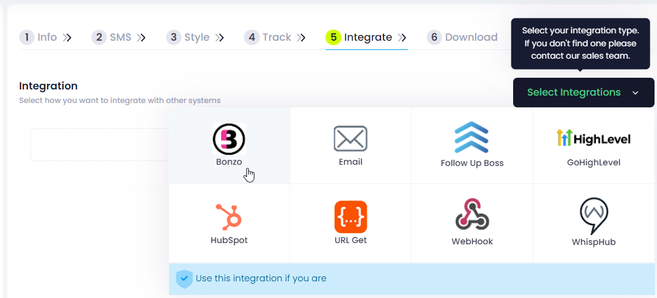This screenshot has height=298, width=657.
Task: Click the Email label
Action: point(350,162)
